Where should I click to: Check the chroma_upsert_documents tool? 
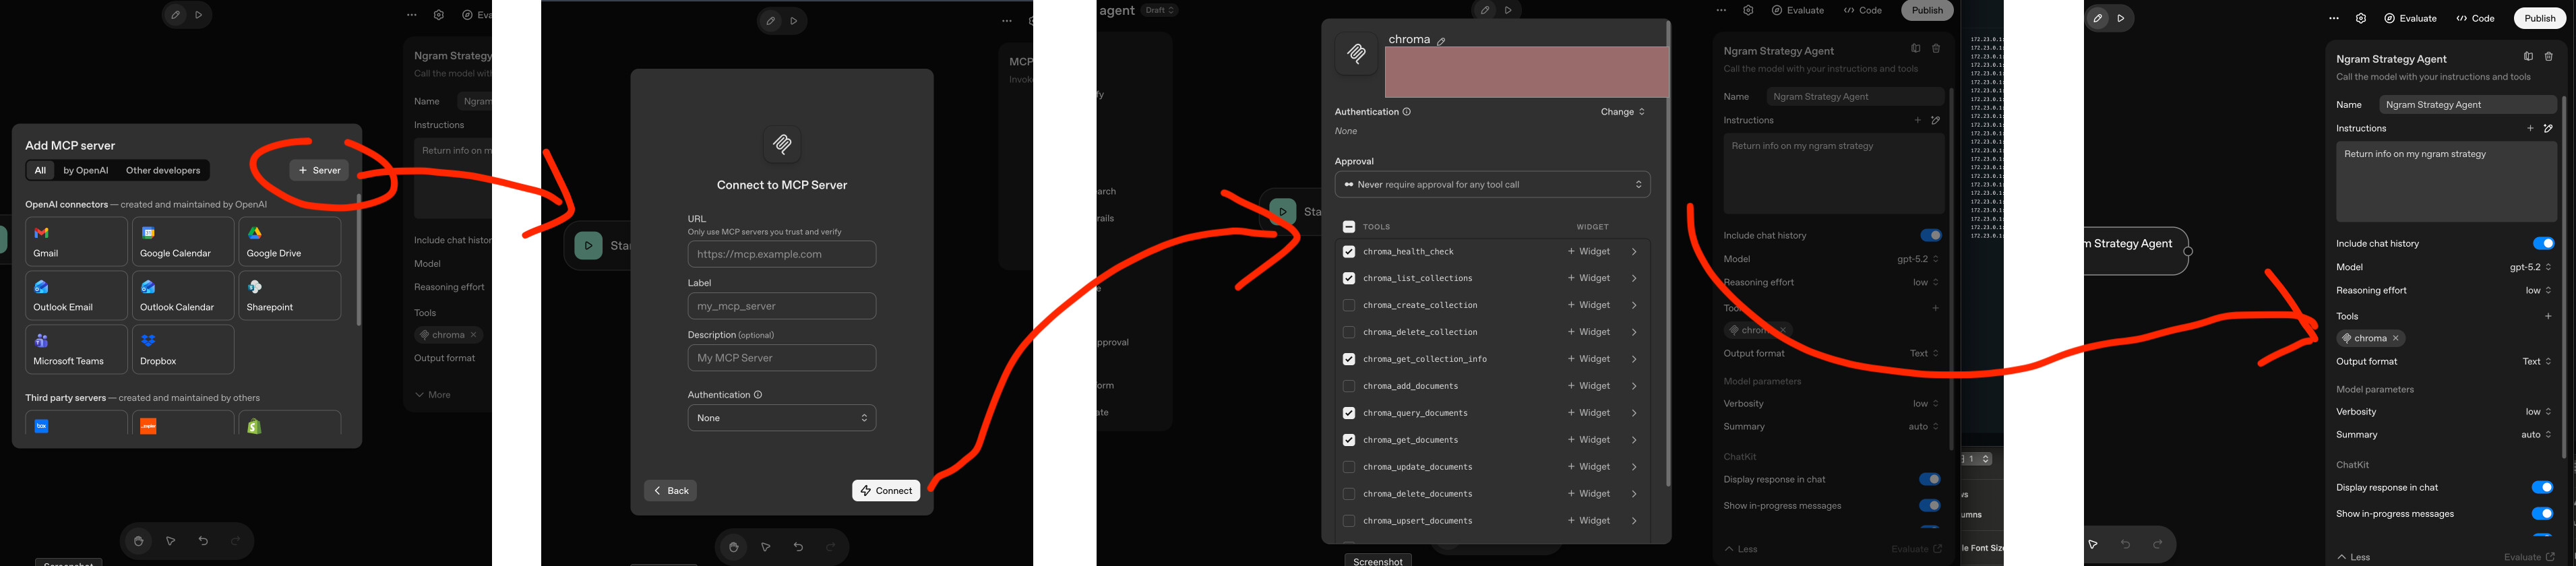(1348, 521)
